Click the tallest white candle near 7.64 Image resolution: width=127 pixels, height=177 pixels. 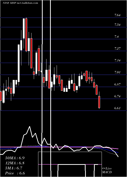(24, 28)
